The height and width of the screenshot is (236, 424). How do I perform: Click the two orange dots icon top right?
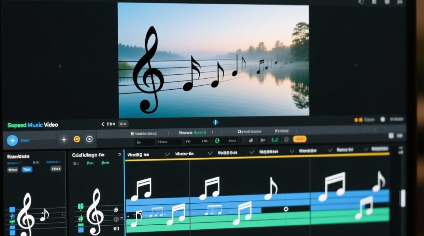[x=358, y=120]
